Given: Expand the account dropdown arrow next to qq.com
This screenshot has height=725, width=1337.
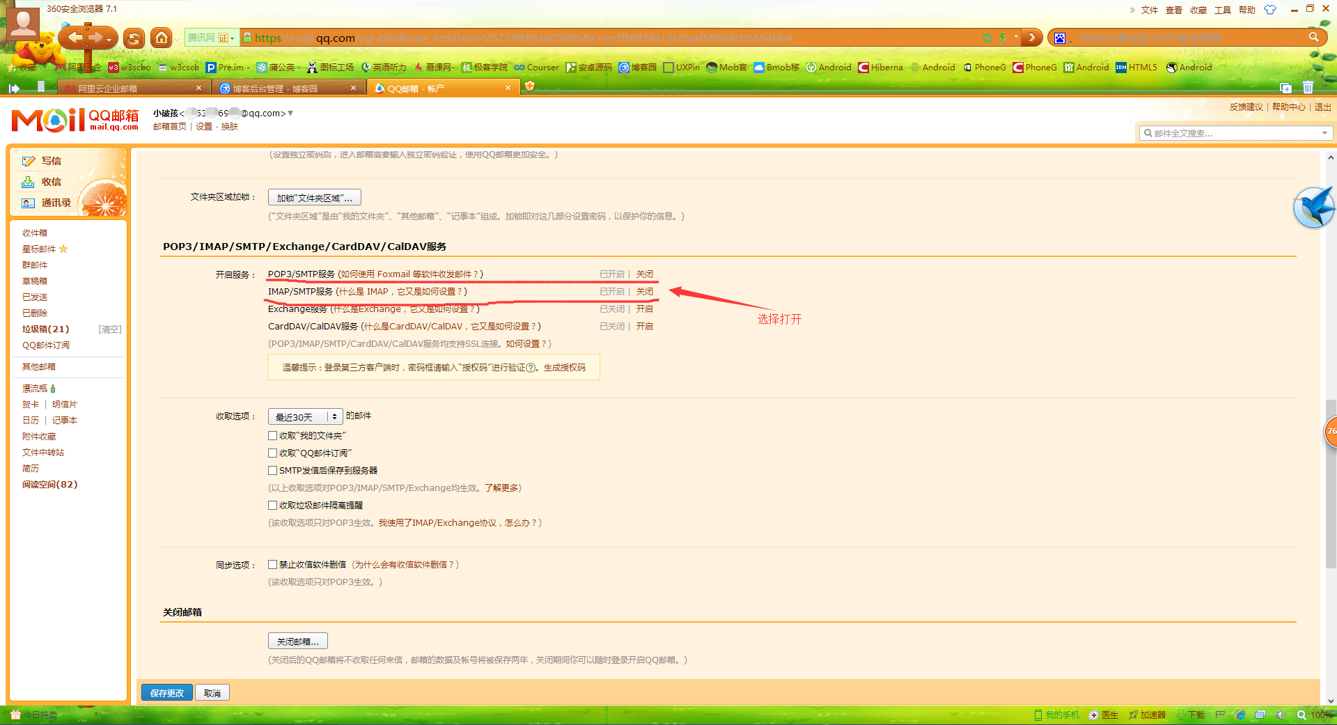Looking at the screenshot, I should [x=290, y=113].
